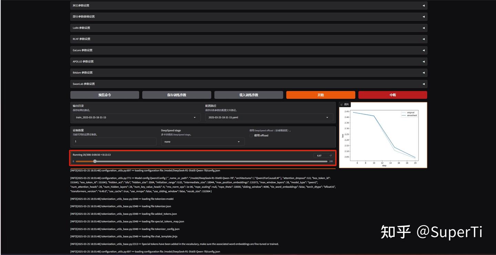Click the slider value box showing 6.67

coord(320,155)
